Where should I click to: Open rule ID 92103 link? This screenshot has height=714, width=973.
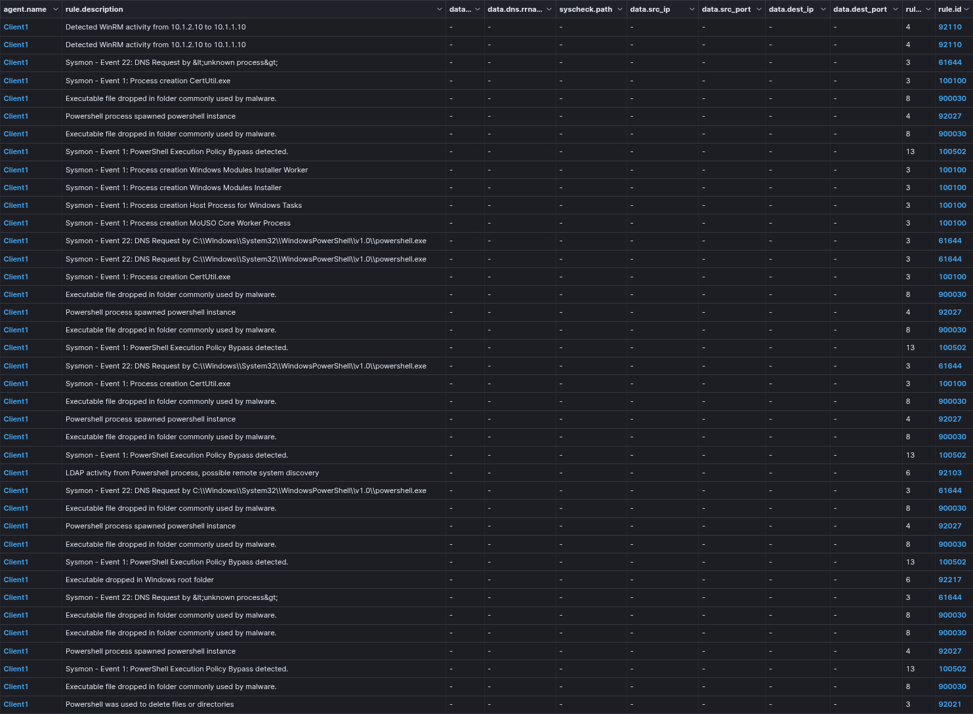tap(949, 473)
